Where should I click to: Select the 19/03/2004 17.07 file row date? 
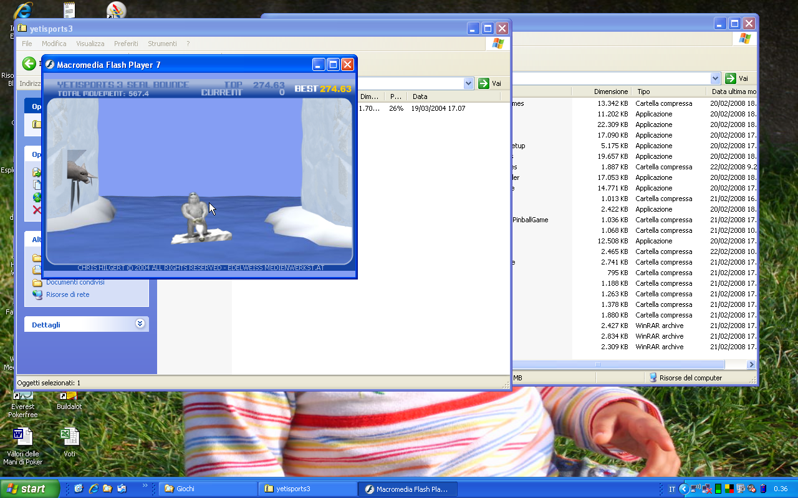click(438, 108)
